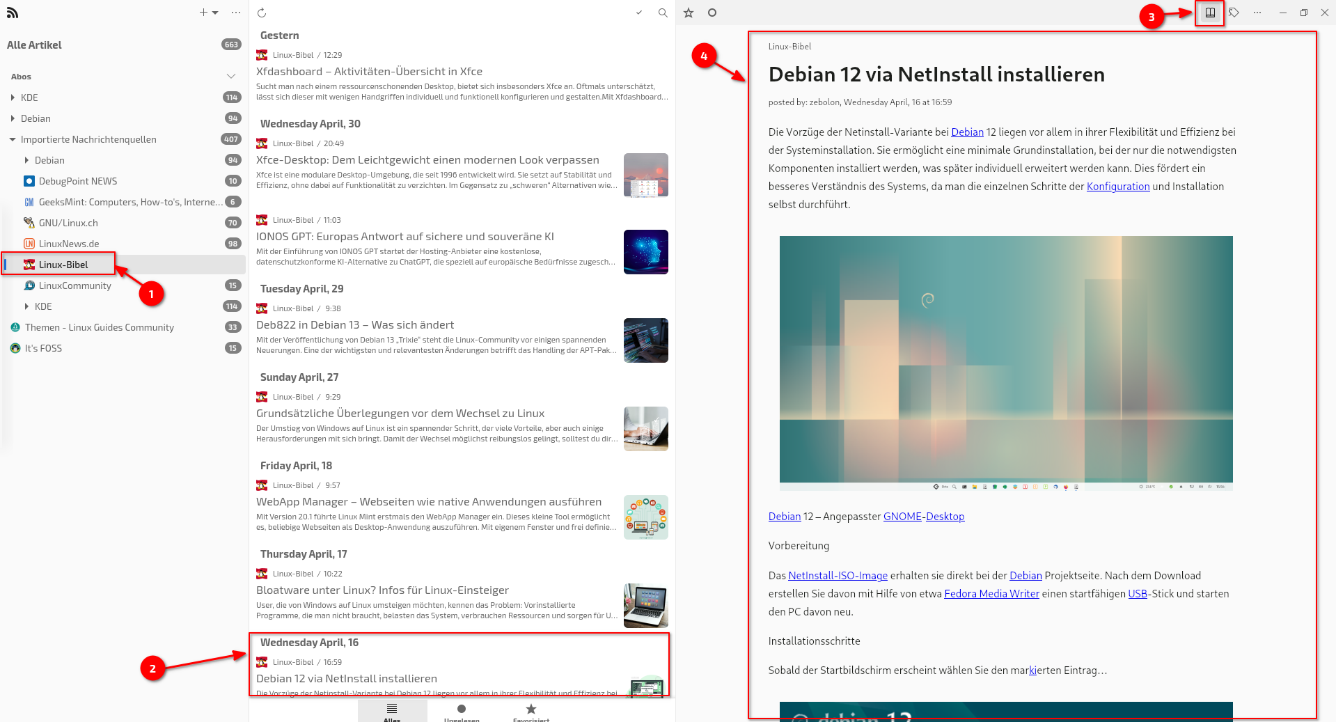Viewport: 1336px width, 722px height.
Task: Select Linux-Bibel feed
Action: click(124, 265)
